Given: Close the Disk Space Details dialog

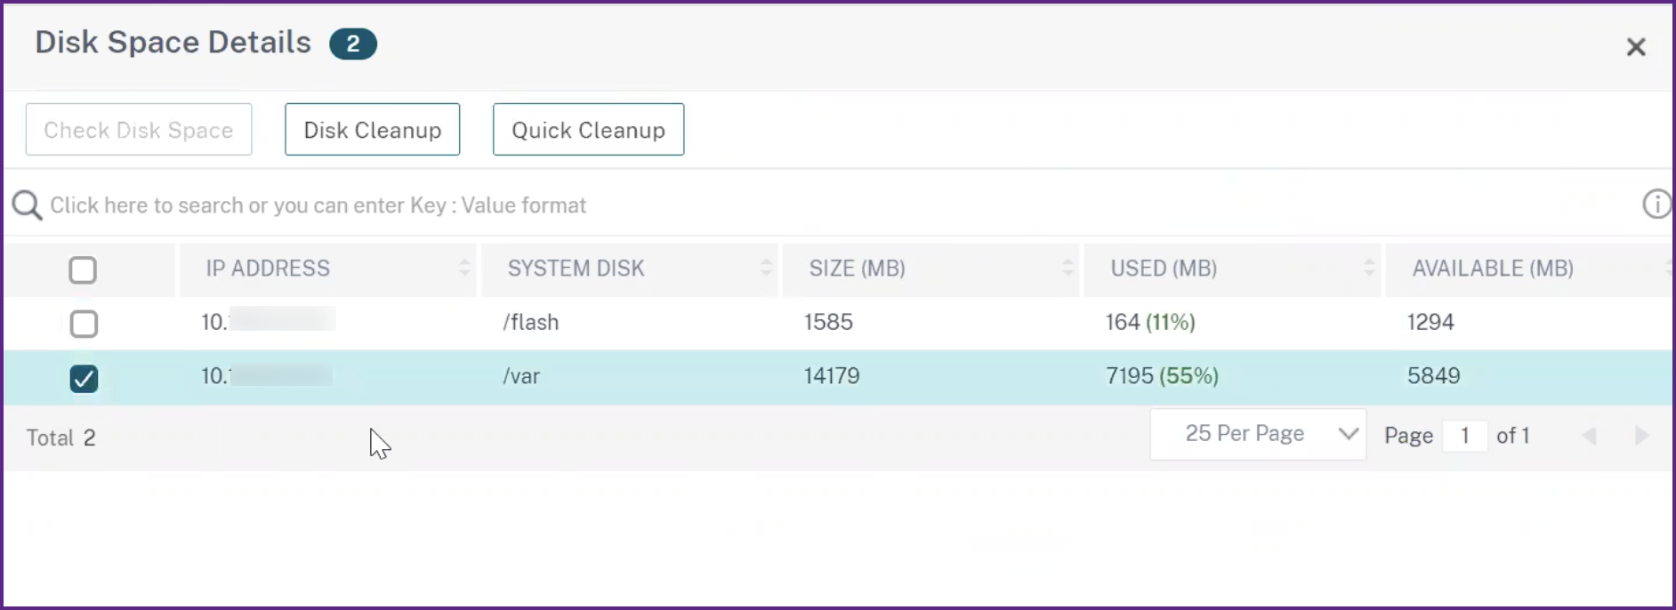Looking at the screenshot, I should (x=1636, y=47).
